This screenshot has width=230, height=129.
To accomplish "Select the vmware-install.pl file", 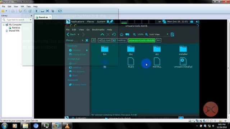I will tap(183, 63).
